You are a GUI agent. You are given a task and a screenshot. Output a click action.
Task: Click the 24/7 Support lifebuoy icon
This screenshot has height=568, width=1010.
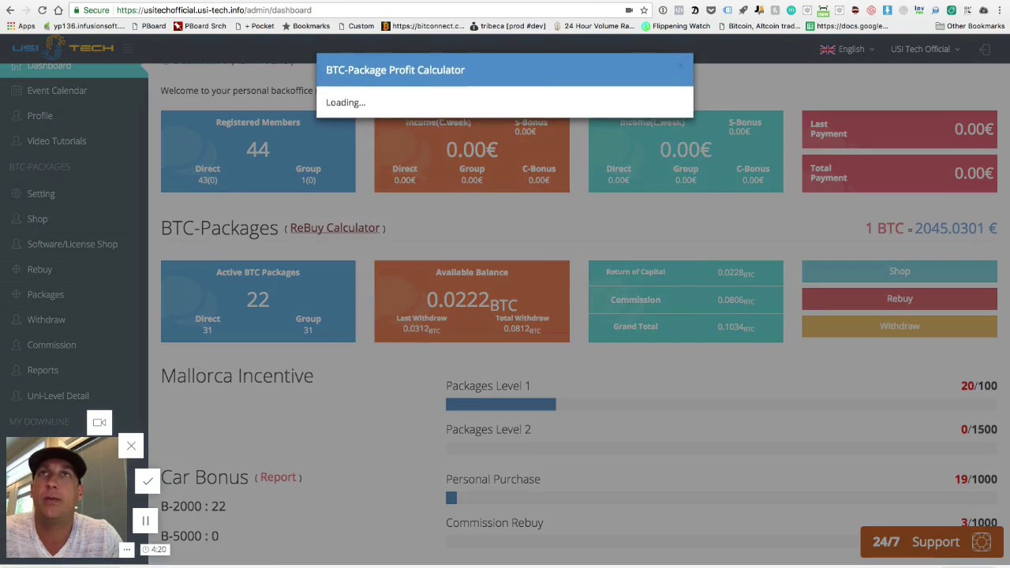982,542
